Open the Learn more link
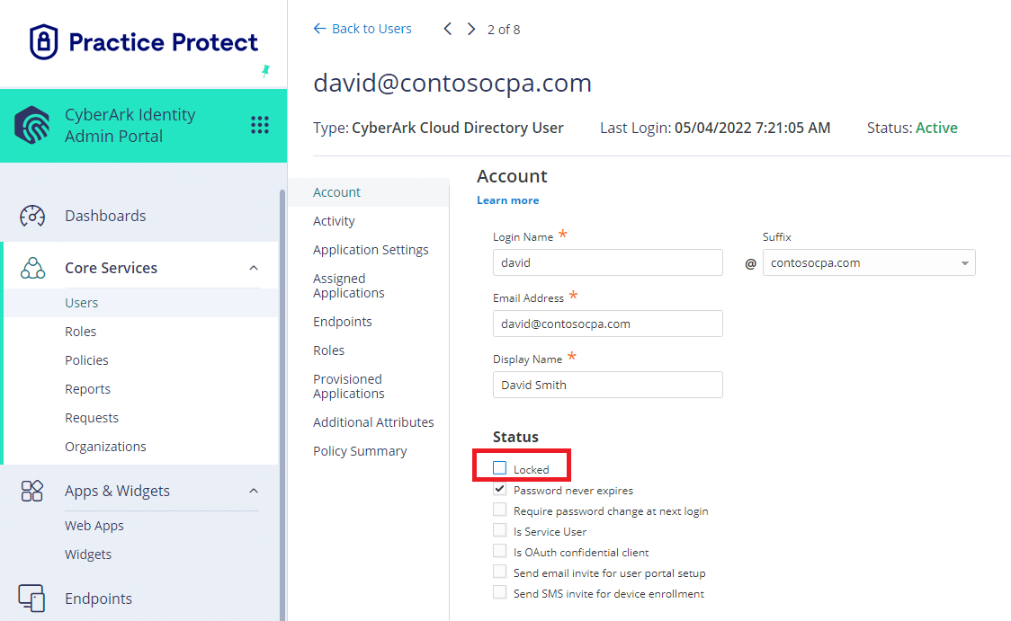Screen dimensions: 1011x621 click(508, 200)
